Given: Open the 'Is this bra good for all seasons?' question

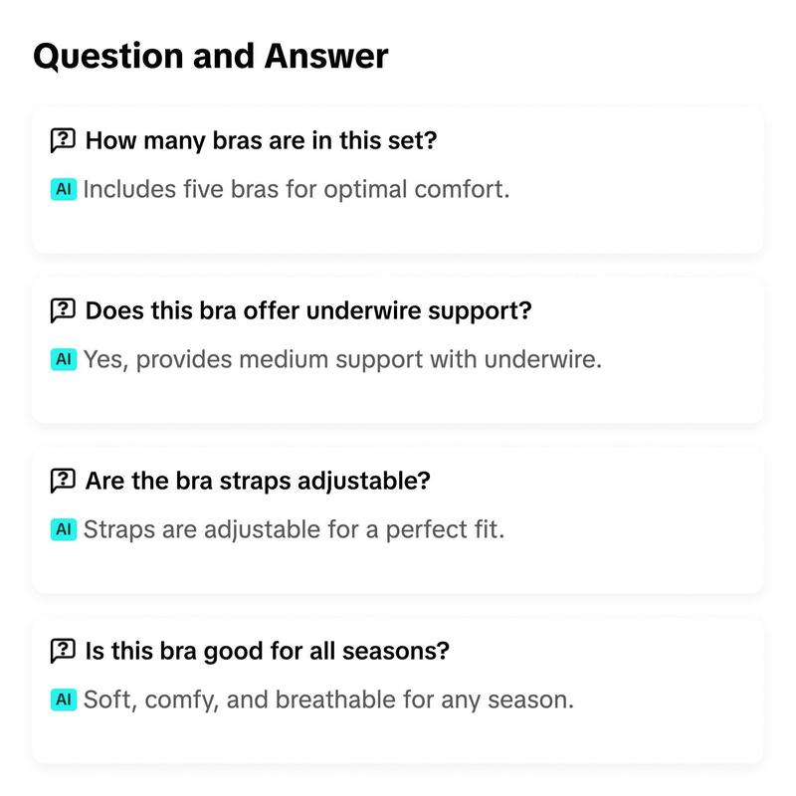Looking at the screenshot, I should tap(268, 651).
